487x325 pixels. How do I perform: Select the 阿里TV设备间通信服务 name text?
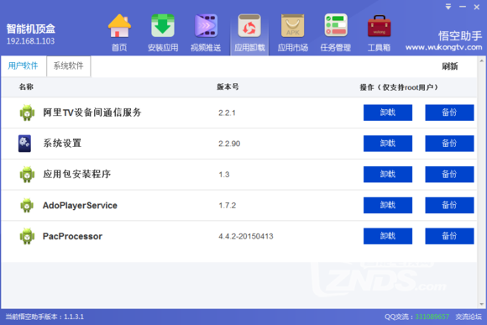(x=92, y=113)
